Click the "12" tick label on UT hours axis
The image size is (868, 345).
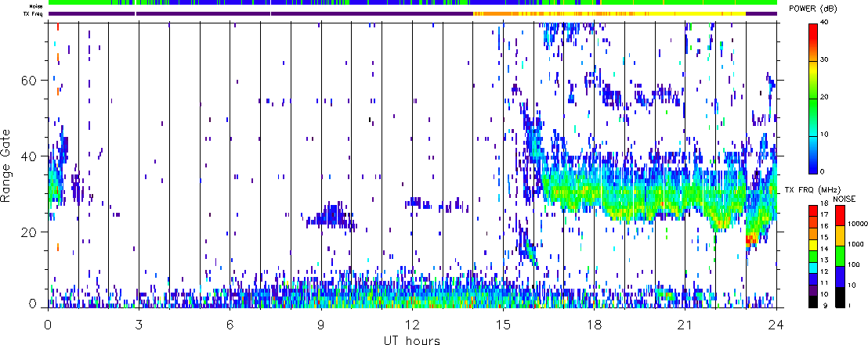(x=412, y=324)
